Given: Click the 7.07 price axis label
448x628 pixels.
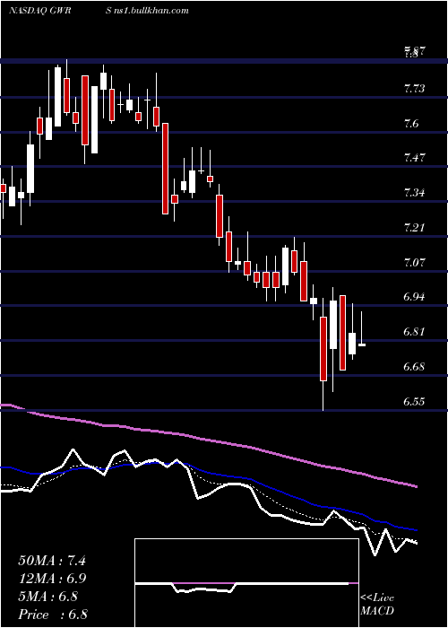Looking at the screenshot, I should (x=415, y=263).
